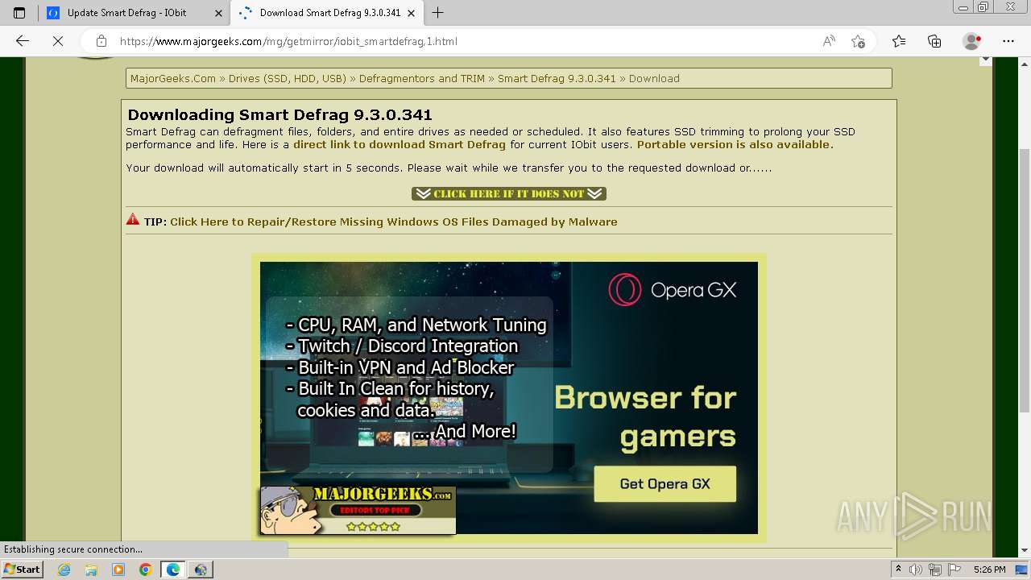Click the 5:26 PM taskbar clock
Screen dimensions: 1031x580
[x=989, y=570]
